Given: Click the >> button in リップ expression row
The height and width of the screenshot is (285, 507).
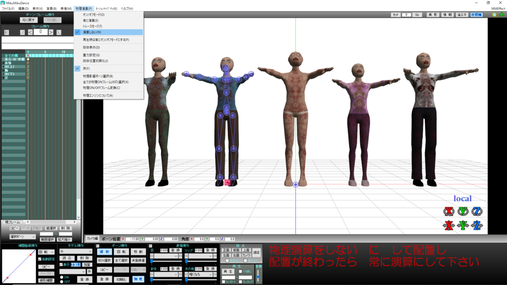Looking at the screenshot, I should pyautogui.click(x=215, y=256).
